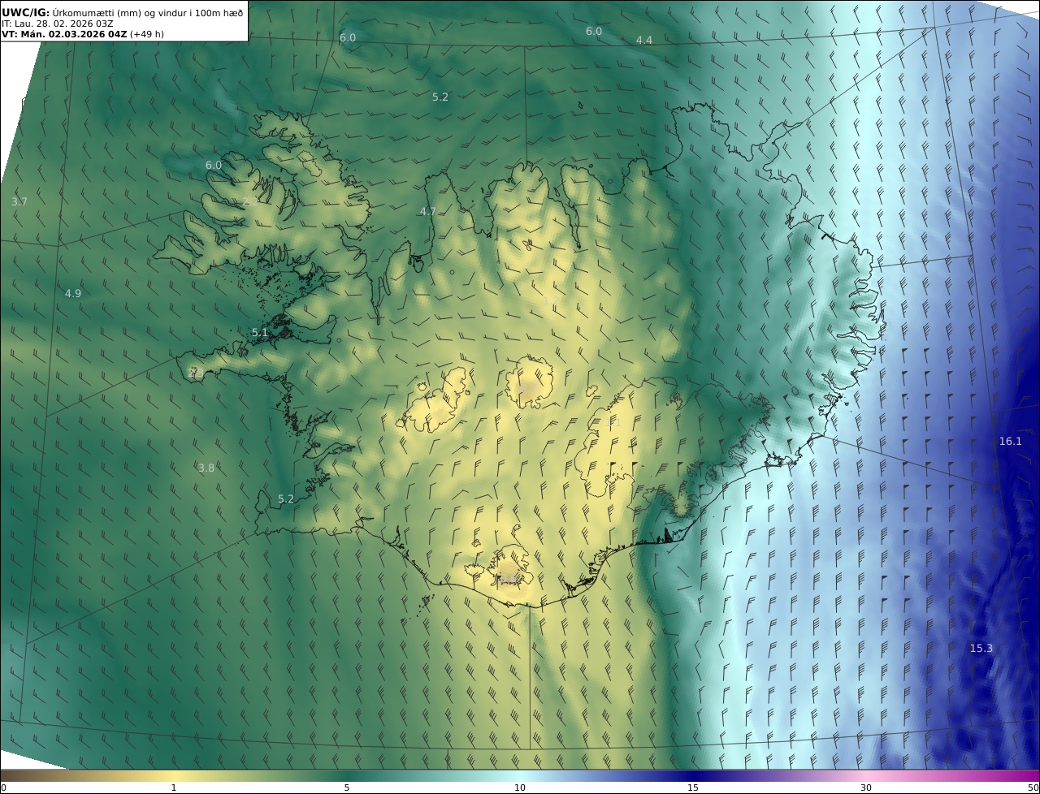Screen dimensions: 1040x794
Task: Click the 4.4 value at the map top
Action: point(644,40)
